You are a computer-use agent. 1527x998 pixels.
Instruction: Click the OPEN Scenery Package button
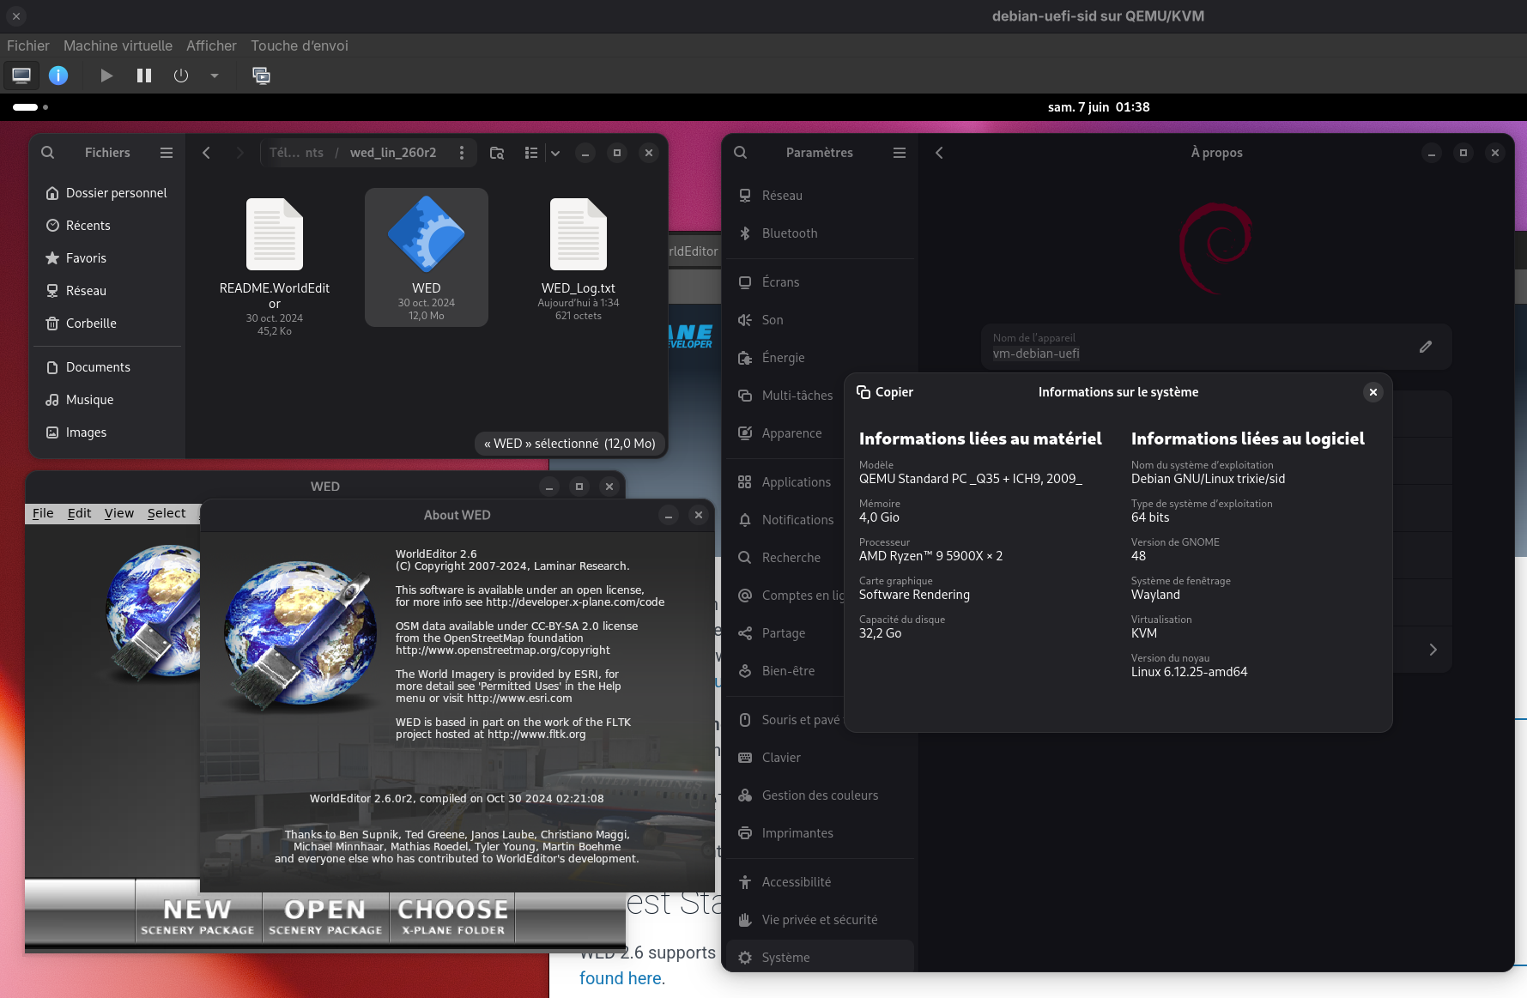(325, 917)
